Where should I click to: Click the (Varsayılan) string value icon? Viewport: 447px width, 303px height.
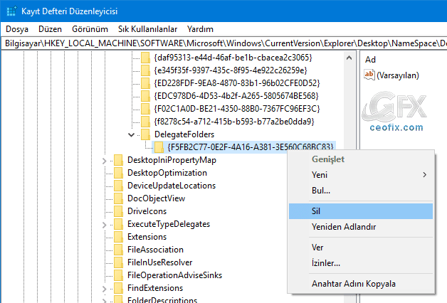tap(369, 75)
